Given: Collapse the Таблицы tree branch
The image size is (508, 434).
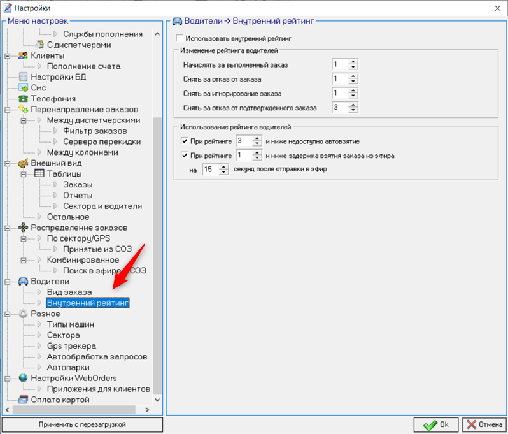Looking at the screenshot, I should 24,174.
